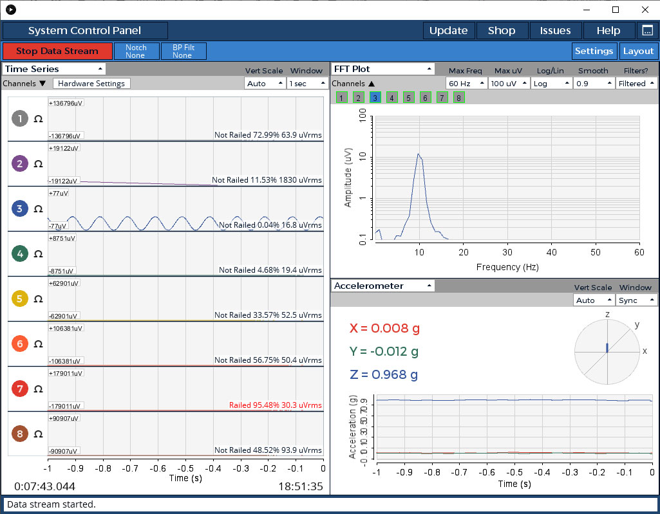The image size is (660, 514).
Task: Click the purple channel 2 circle
Action: point(20,164)
